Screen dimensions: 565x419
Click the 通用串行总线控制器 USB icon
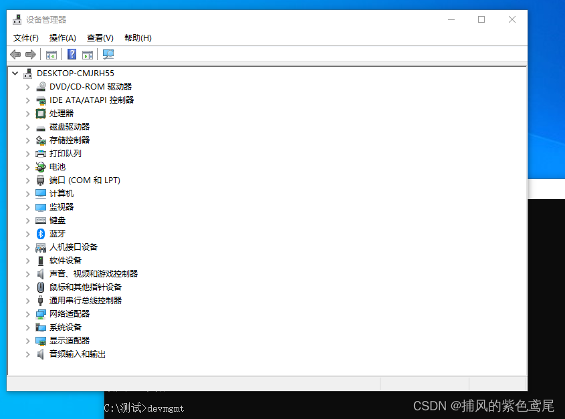tap(41, 301)
